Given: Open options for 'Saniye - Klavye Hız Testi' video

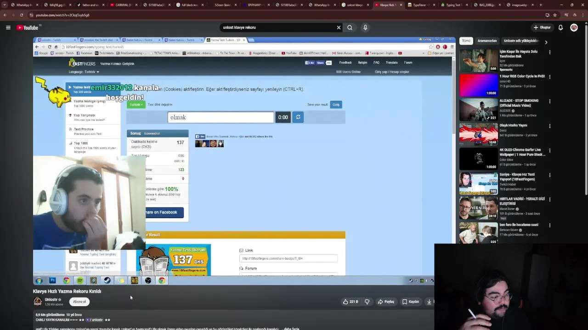Looking at the screenshot, I should 549,175.
